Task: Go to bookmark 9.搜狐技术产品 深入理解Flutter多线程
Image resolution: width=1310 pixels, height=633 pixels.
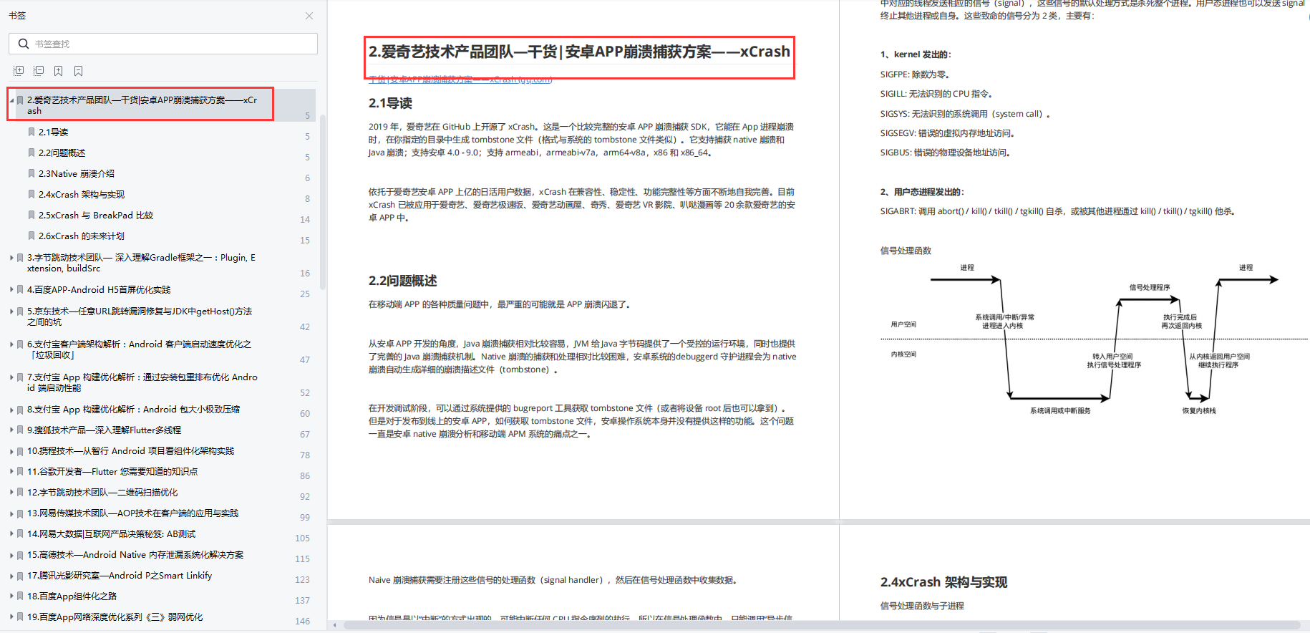Action: tap(104, 430)
